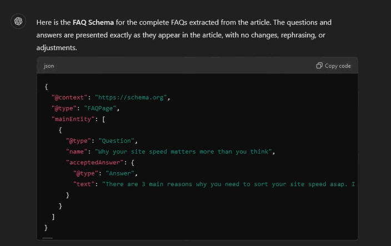Screen dimensions: 391x246
Task: Click the Copy code button
Action: coord(333,66)
